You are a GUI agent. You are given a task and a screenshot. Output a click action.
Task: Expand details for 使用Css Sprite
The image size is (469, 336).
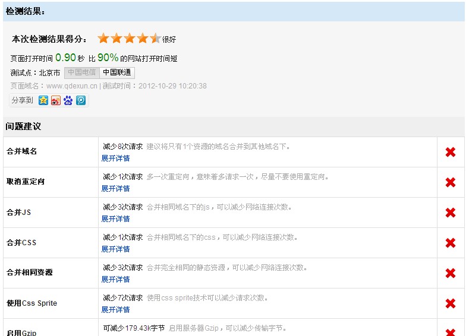pyautogui.click(x=115, y=310)
